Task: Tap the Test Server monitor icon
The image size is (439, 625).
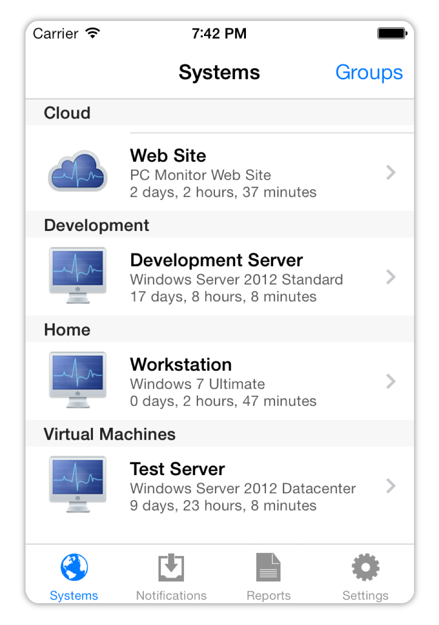Action: coord(78,484)
